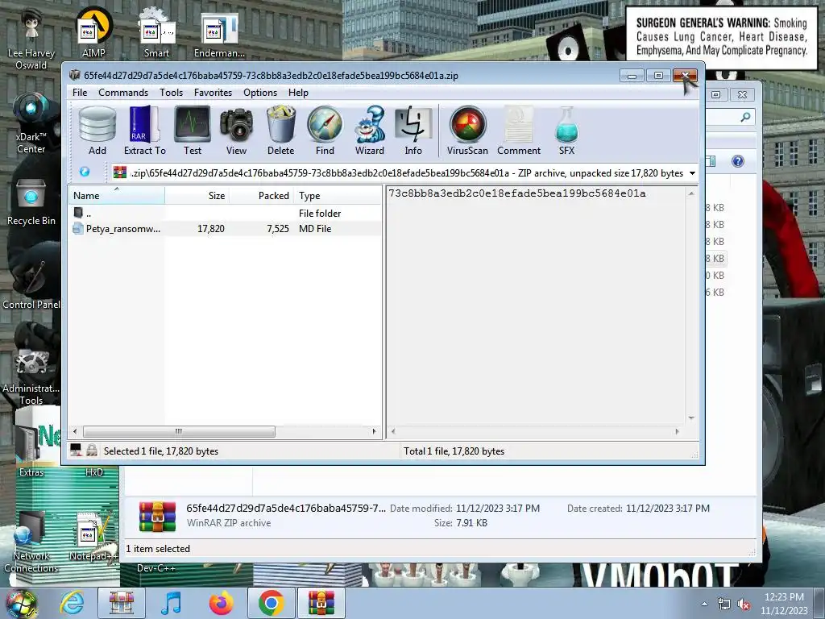Open the Recycle Bin

pos(31,201)
